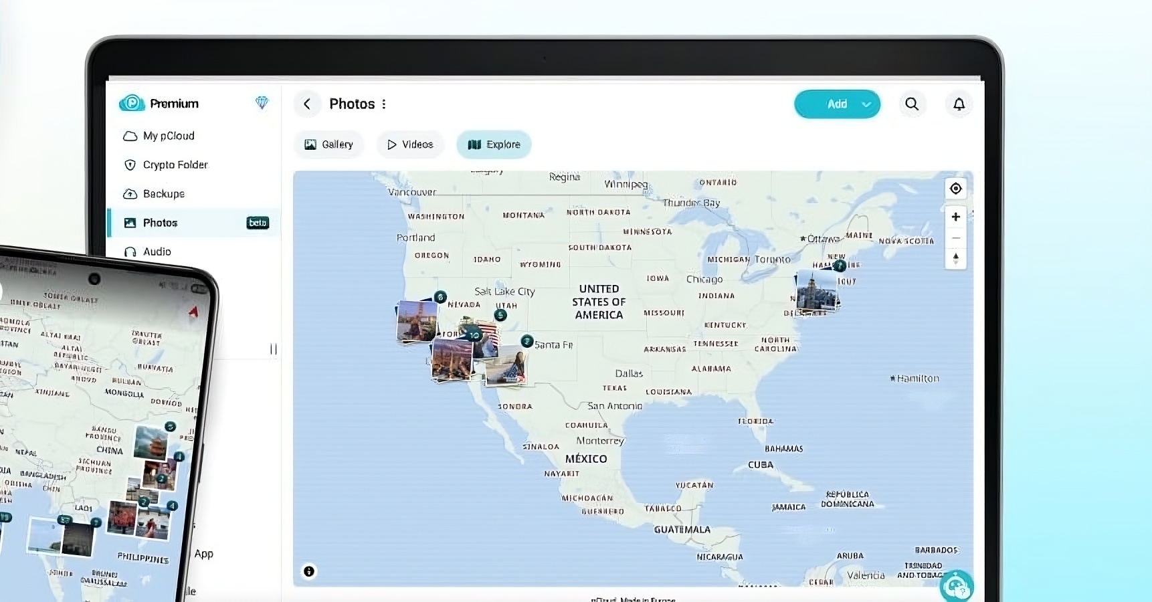This screenshot has width=1152, height=602.
Task: Click the map info icon
Action: [308, 571]
